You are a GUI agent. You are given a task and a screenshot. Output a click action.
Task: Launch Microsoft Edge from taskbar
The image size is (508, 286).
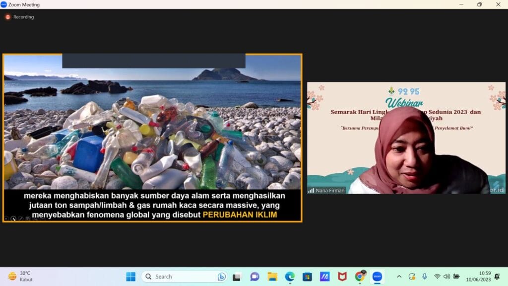(x=290, y=277)
